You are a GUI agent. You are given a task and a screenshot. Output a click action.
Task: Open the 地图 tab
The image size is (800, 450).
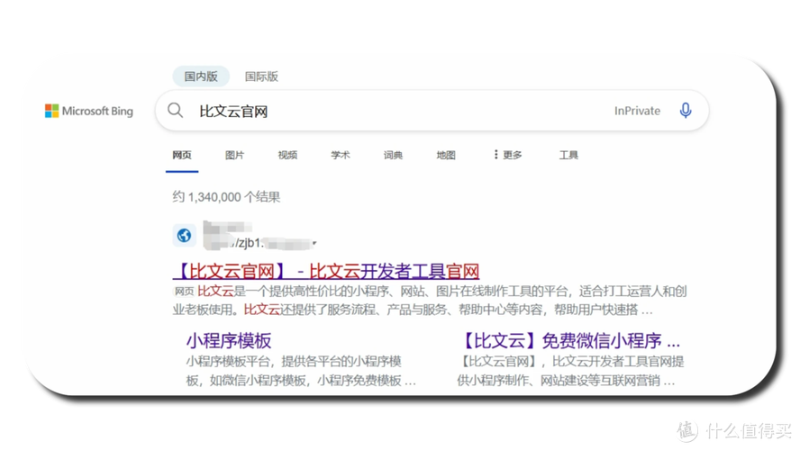[446, 155]
